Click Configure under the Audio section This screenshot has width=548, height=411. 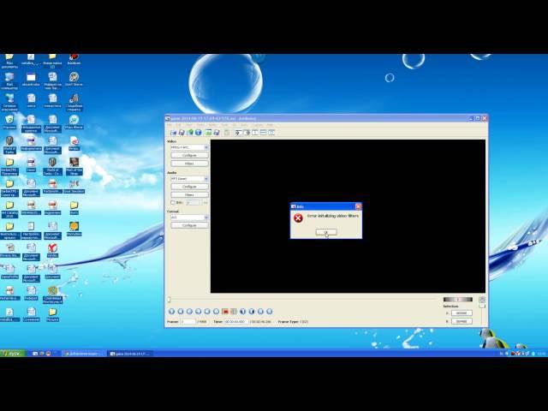click(189, 187)
